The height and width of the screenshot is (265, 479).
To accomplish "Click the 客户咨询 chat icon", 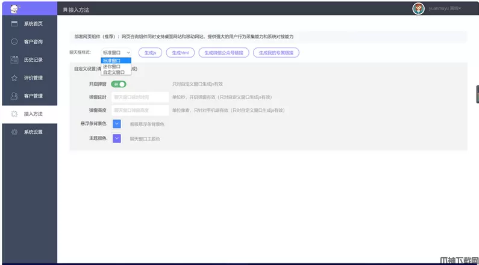I will (14, 41).
